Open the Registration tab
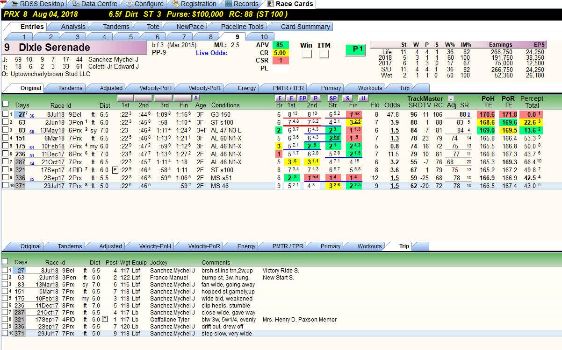This screenshot has height=350, width=562. 194,4
